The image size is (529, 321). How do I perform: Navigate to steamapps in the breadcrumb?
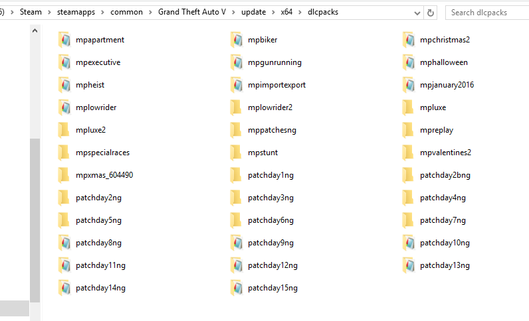point(76,12)
